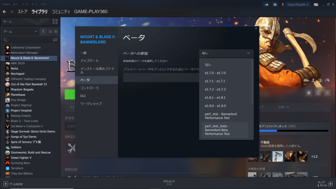
Task: Open the GAME-PLAY360 profile link
Action: coord(91,12)
